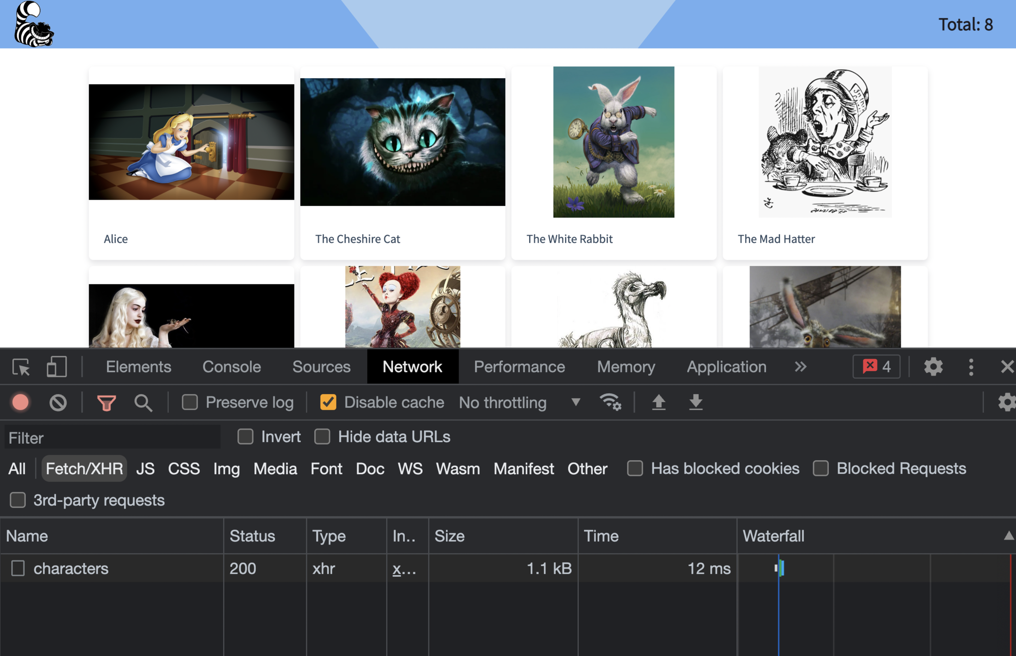The image size is (1016, 656).
Task: Select the Img request type filter
Action: point(226,469)
